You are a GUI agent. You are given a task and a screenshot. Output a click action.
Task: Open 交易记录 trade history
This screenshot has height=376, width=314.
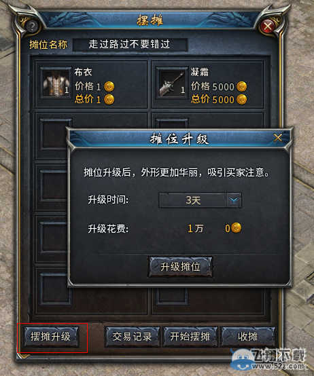click(x=133, y=337)
